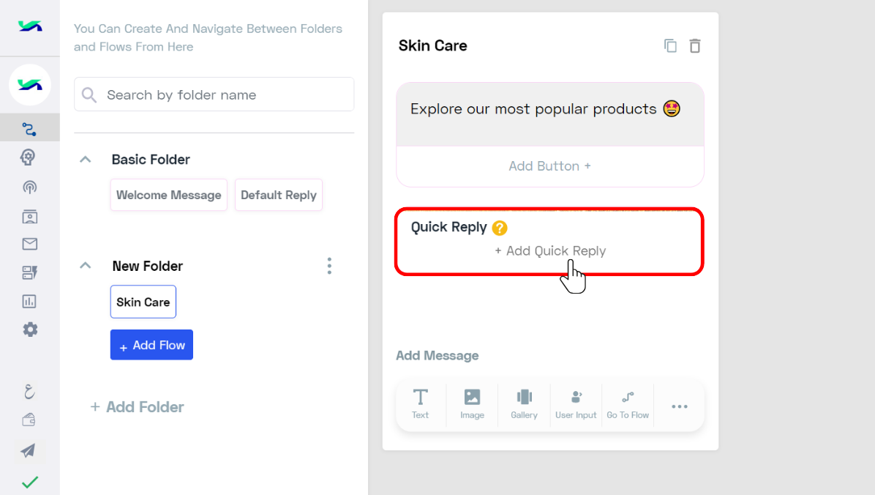Click the Quick Reply help question mark
This screenshot has height=495, width=875.
500,228
